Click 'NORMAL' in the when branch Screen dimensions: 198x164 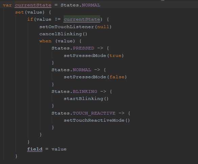pos(82,70)
